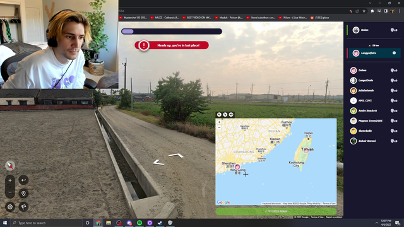Screen dimensions: 404x227
Task: Select player Nolan at top of leaderboard
Action: click(374, 30)
